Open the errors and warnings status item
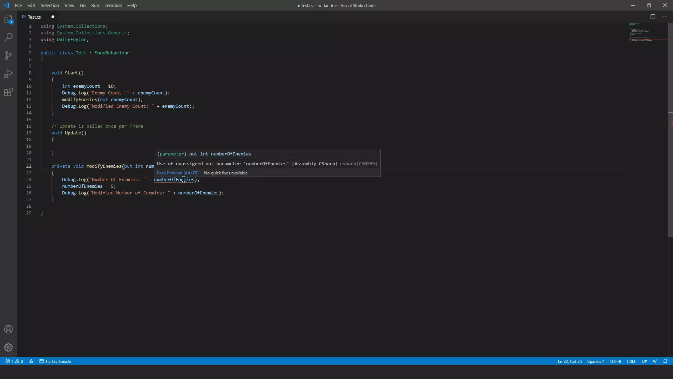 point(14,361)
